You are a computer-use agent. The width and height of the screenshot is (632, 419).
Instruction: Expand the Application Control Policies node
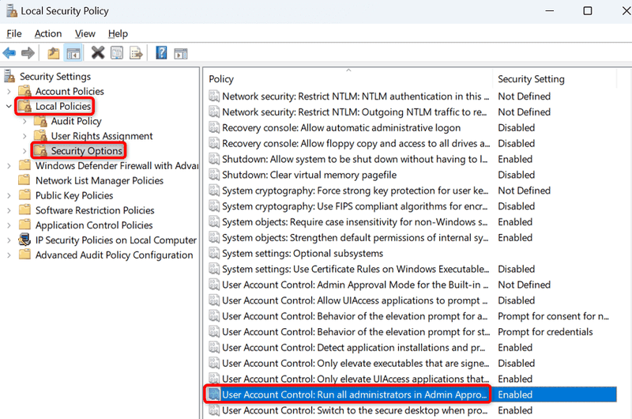(9, 225)
